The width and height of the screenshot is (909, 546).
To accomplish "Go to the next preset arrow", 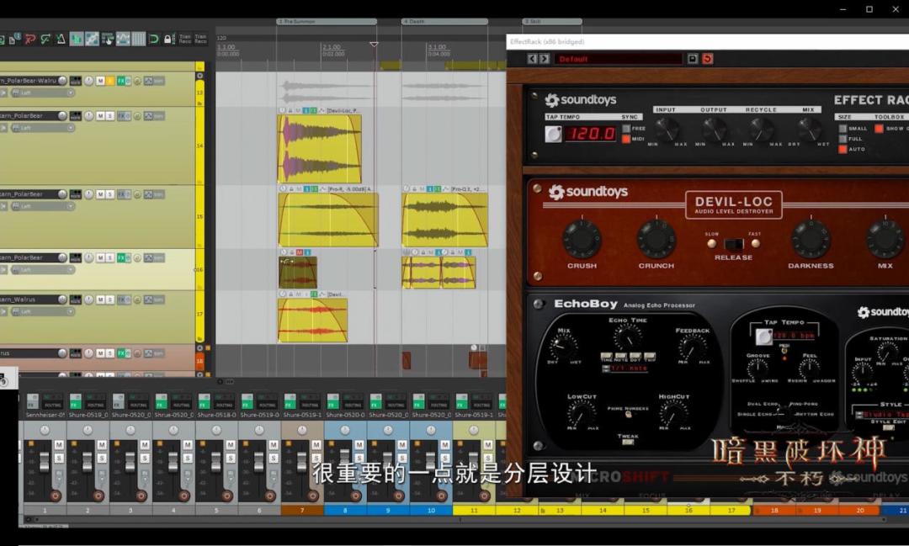I will click(544, 59).
